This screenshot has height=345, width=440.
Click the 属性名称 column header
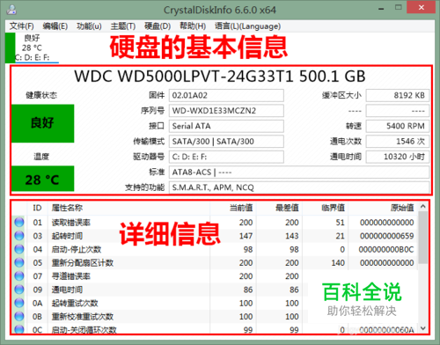pyautogui.click(x=129, y=208)
